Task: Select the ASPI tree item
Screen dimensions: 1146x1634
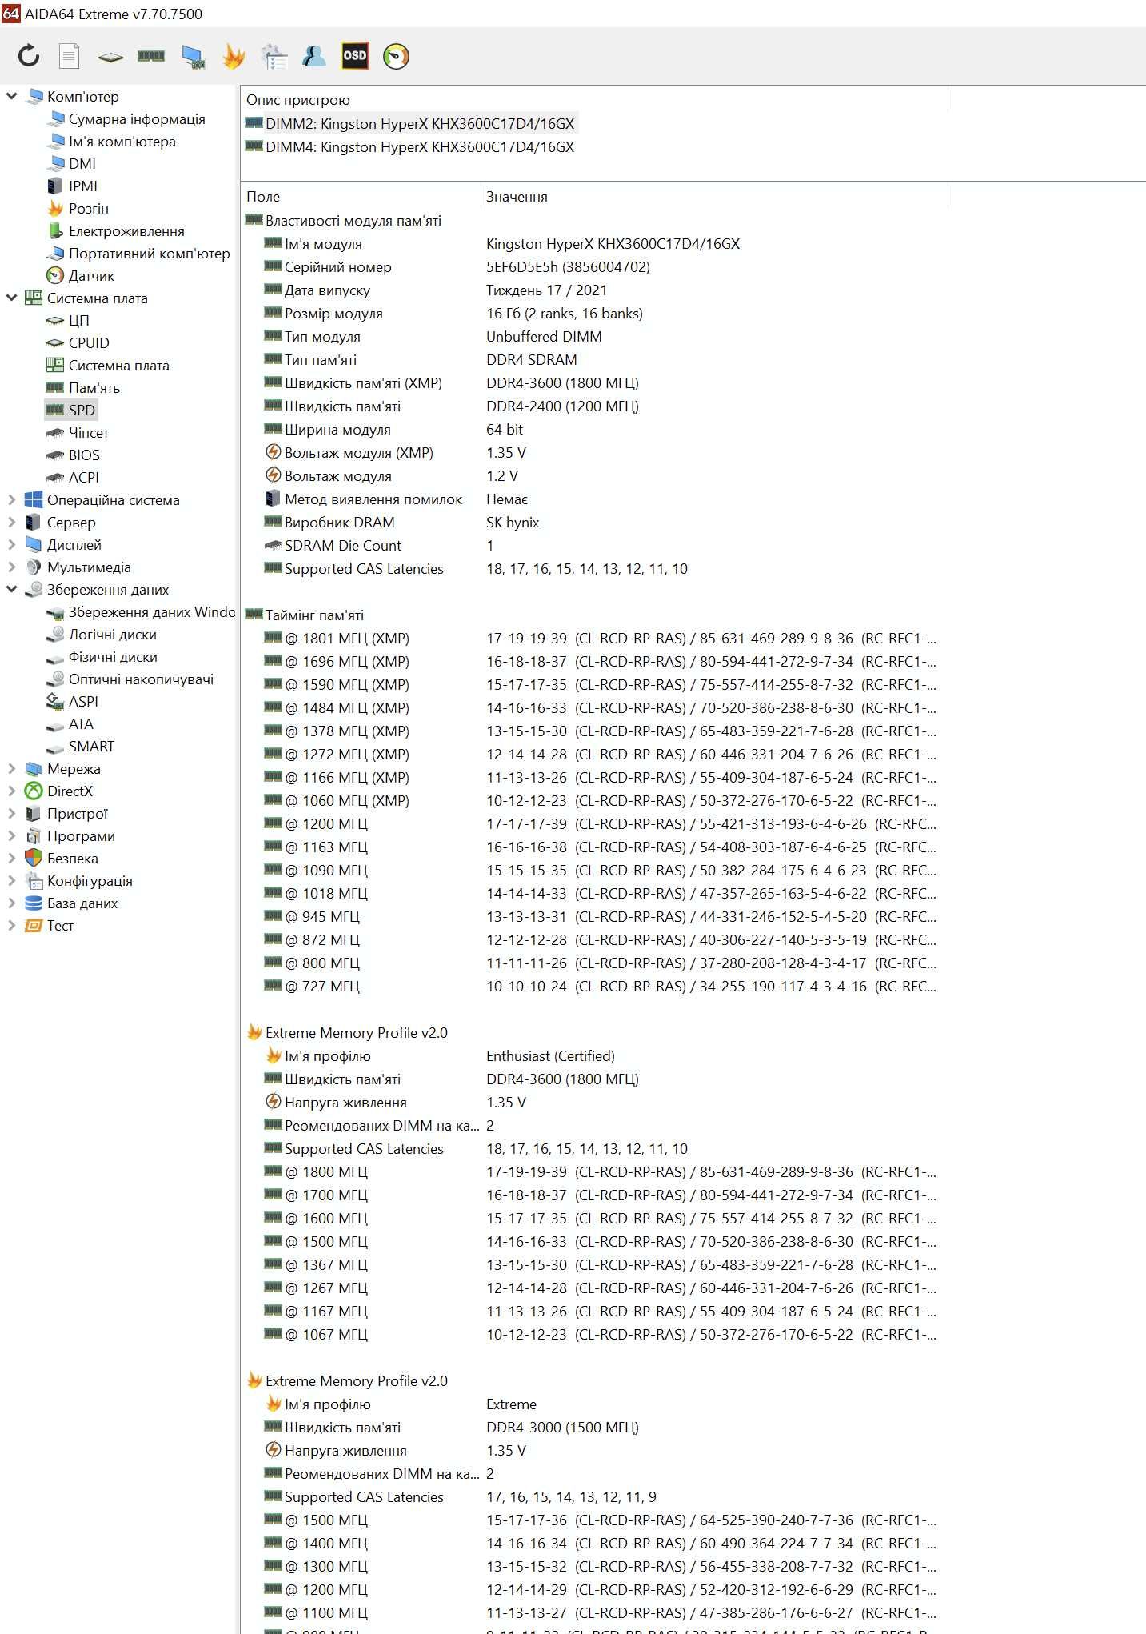Action: [x=83, y=701]
